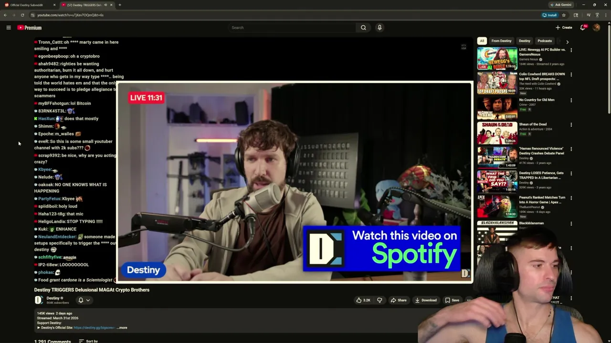Open Hamas Renounced Violence video title
Viewport: 611px width, 343px height.
541,151
